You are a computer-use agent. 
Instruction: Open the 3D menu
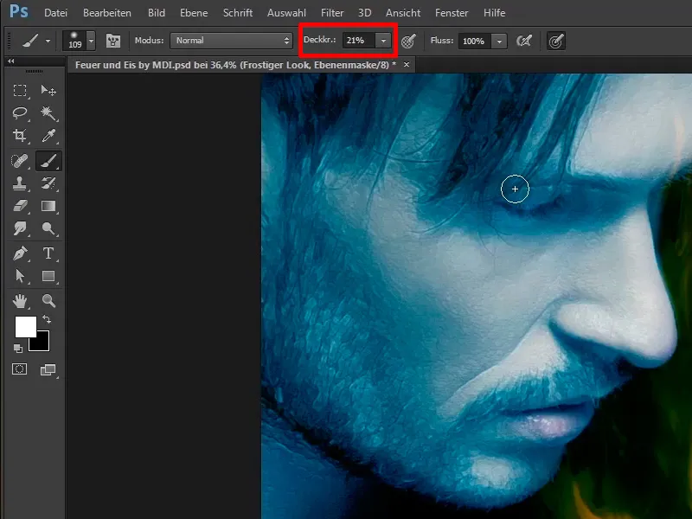pos(364,13)
